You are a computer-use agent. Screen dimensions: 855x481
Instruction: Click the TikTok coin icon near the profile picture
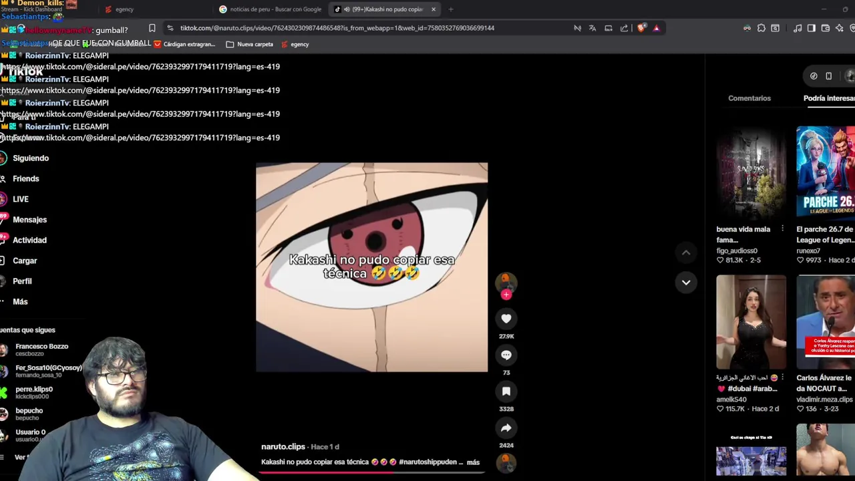tap(814, 76)
